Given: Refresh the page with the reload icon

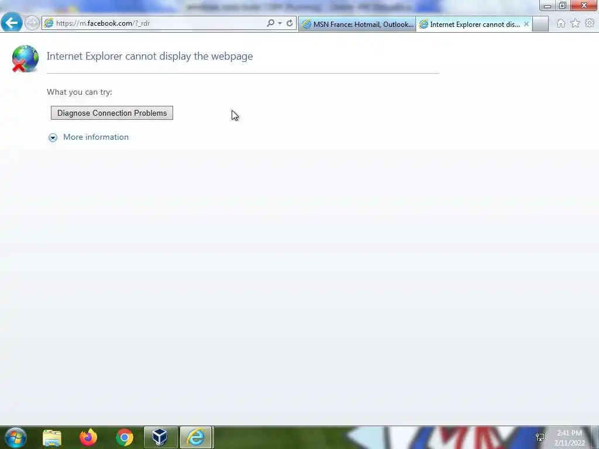Looking at the screenshot, I should [290, 23].
